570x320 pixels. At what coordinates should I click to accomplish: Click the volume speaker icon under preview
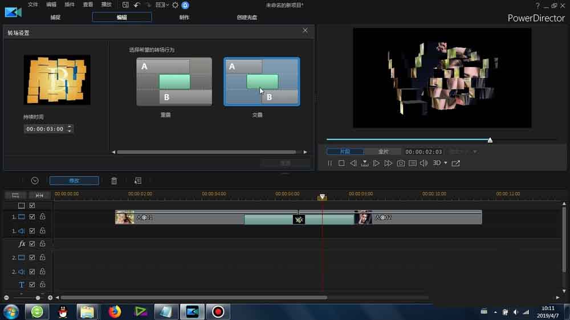click(424, 163)
